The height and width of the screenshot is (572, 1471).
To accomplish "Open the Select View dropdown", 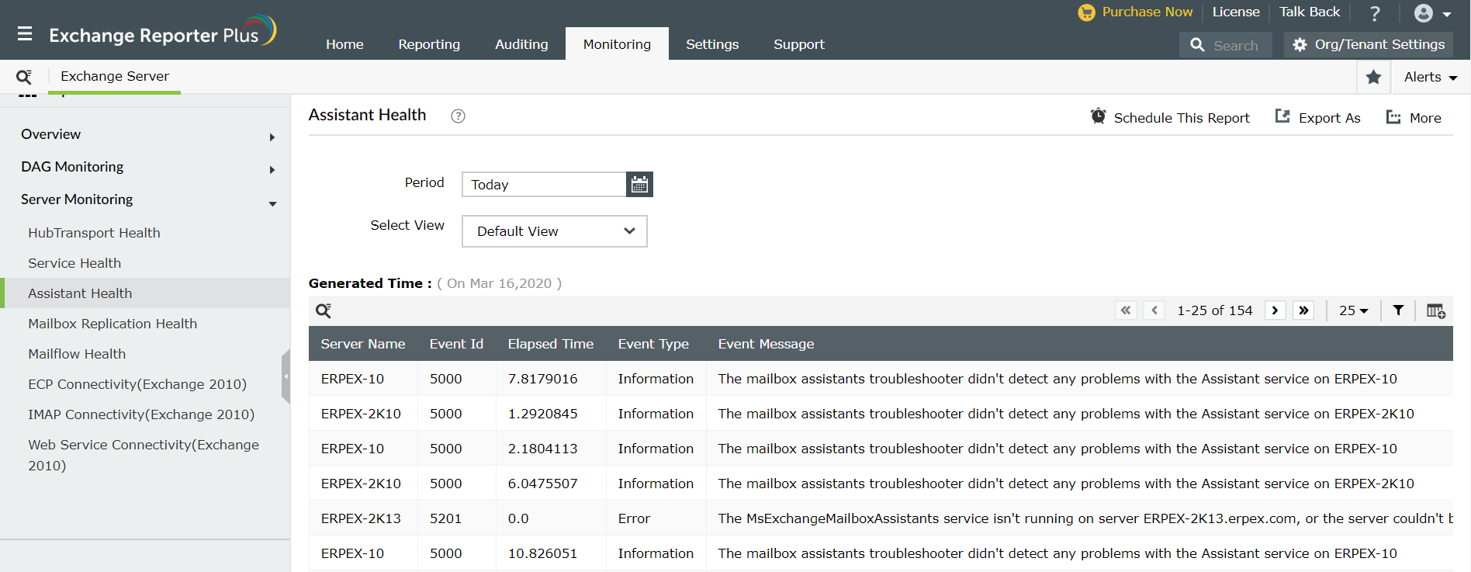I will click(x=555, y=231).
